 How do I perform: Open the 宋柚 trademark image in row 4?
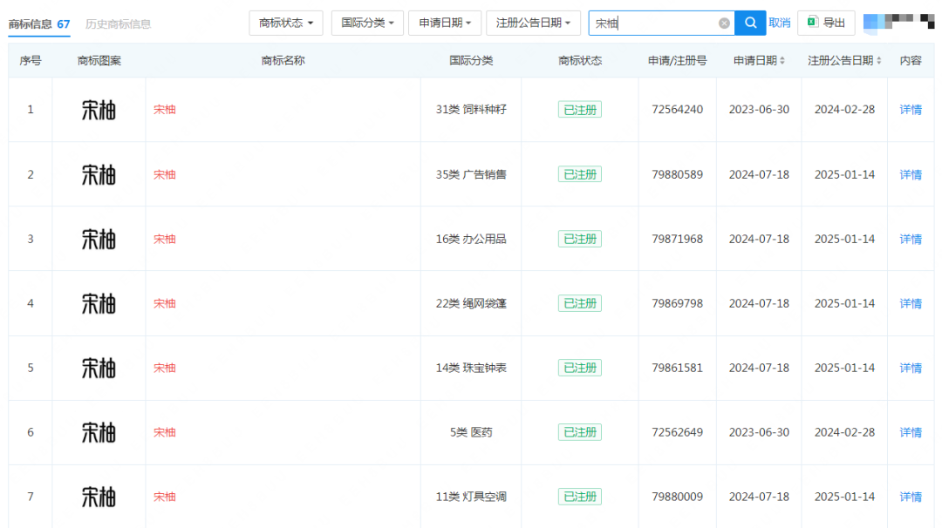[99, 303]
